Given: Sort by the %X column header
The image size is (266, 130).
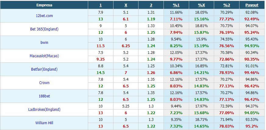Looking at the screenshot, I should (x=201, y=5).
